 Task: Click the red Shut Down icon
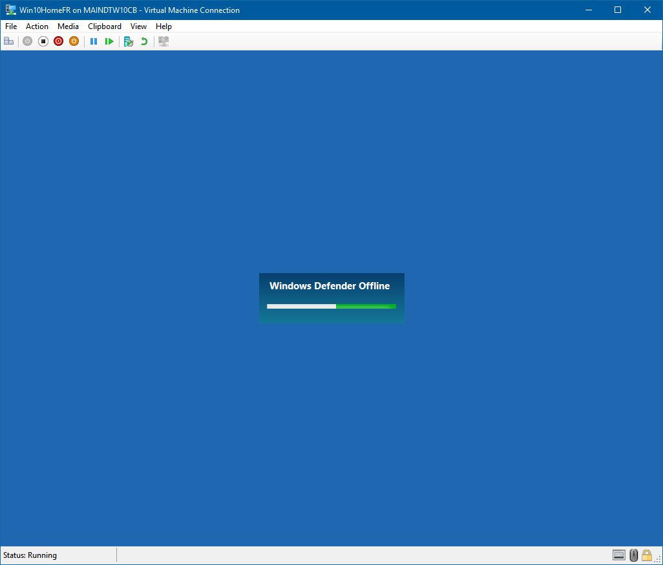[x=59, y=41]
